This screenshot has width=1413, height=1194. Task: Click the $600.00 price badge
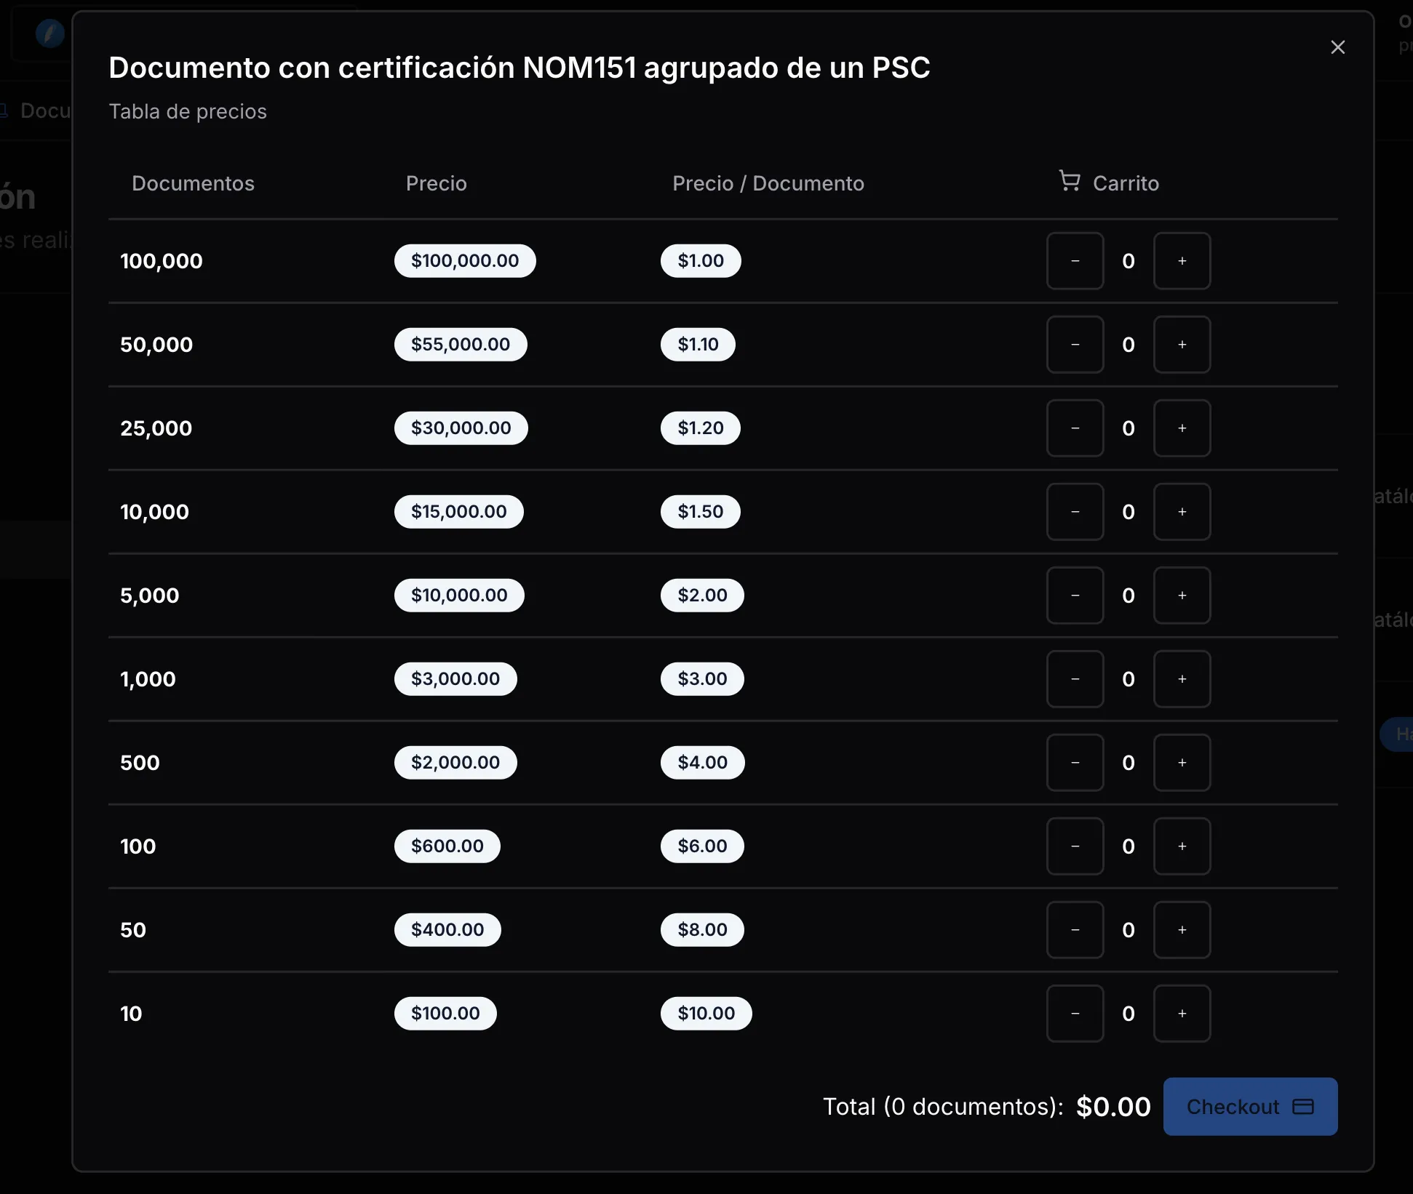(x=447, y=846)
